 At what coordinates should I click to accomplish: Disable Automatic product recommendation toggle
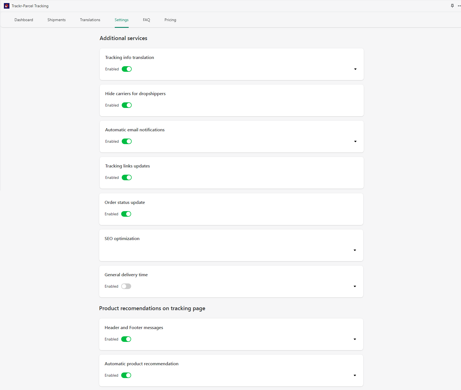pos(126,375)
